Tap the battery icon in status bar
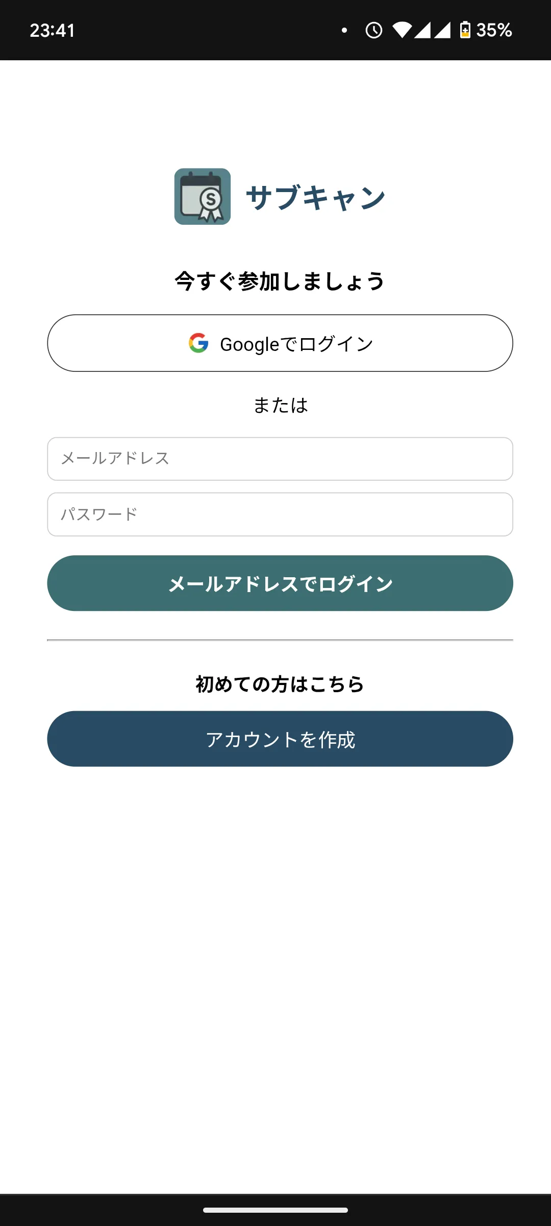The height and width of the screenshot is (1226, 551). pos(465,30)
